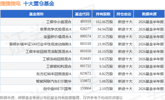Open the 东方红裕丰回报债券A entry

coord(54,74)
